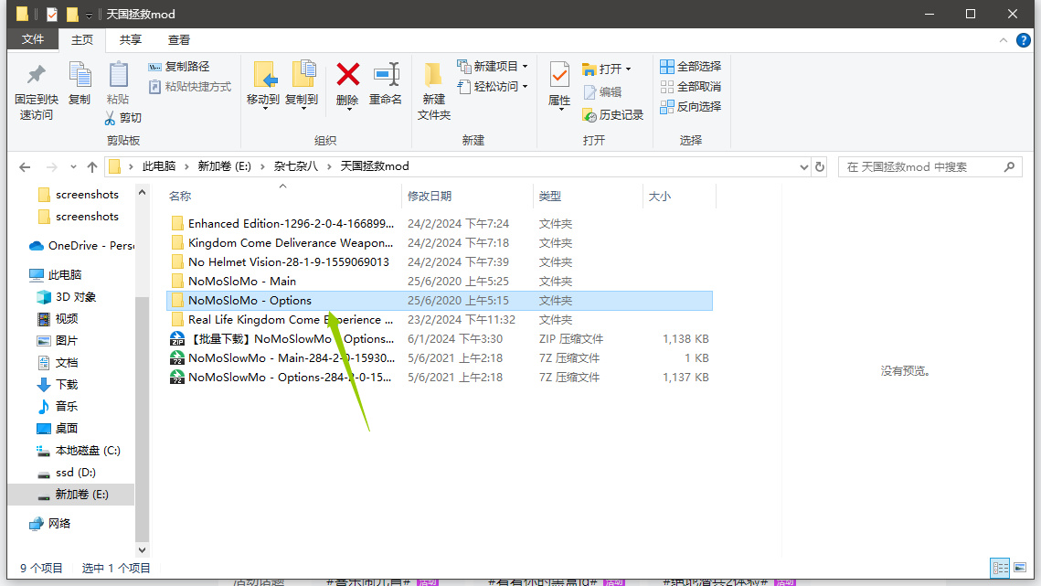Select 3D 对象 in navigation pane

pyautogui.click(x=67, y=297)
